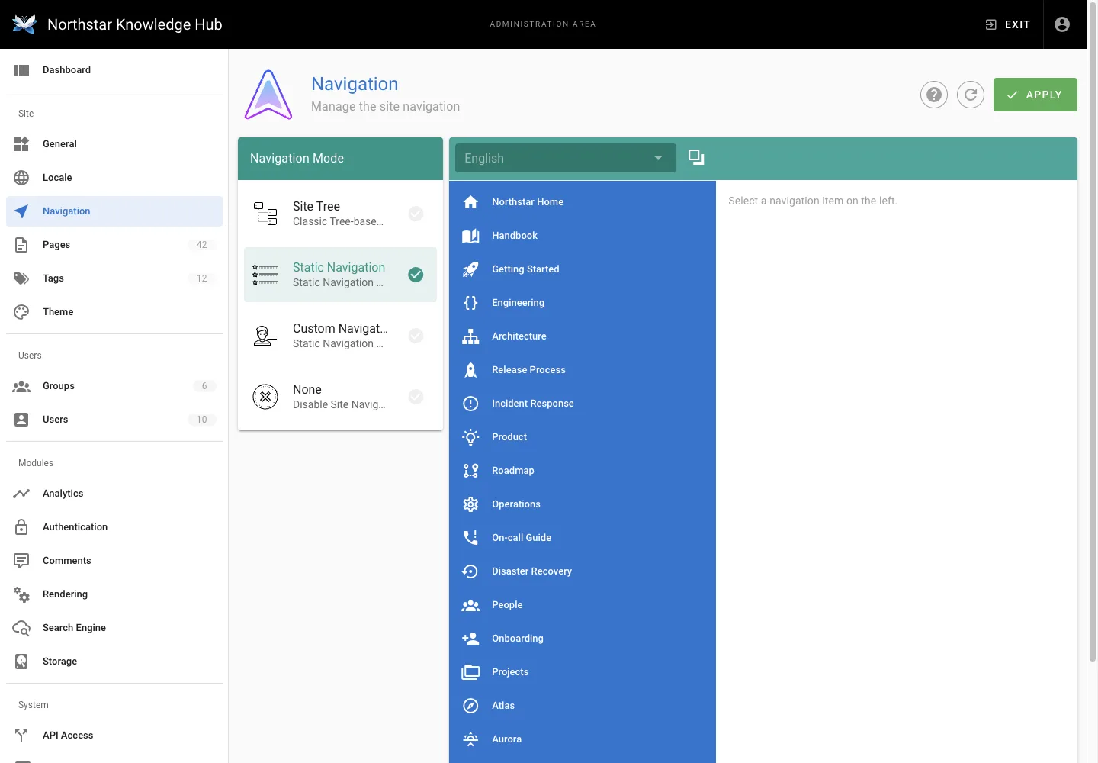Open the help question mark button
Image resolution: width=1098 pixels, height=763 pixels.
click(x=934, y=95)
